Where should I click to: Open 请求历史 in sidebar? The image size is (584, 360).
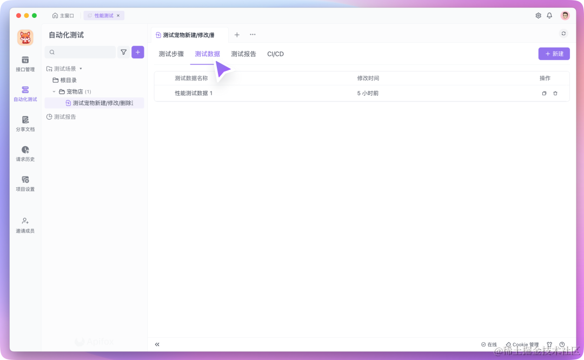point(25,154)
